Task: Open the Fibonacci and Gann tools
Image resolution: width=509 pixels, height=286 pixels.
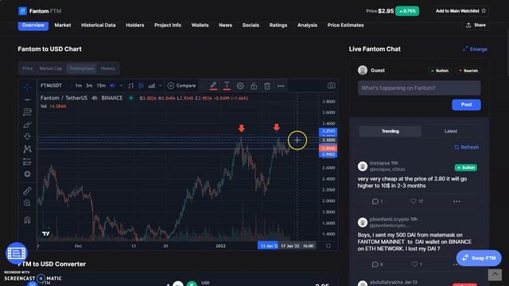Action: [27, 112]
